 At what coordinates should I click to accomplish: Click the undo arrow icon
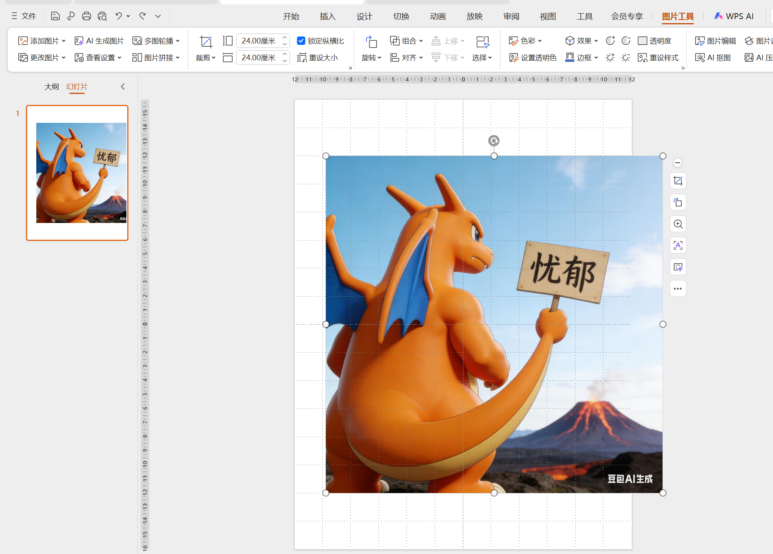(118, 16)
